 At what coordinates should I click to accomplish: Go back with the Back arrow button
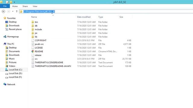(x=3, y=11)
